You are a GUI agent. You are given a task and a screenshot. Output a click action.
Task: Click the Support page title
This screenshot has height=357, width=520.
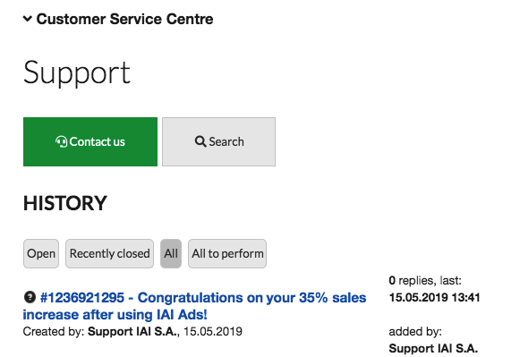pyautogui.click(x=77, y=73)
